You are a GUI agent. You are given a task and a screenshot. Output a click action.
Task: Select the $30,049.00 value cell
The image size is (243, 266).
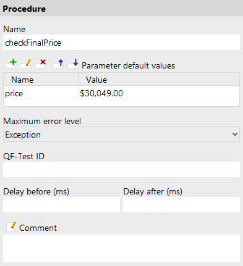coord(159,93)
